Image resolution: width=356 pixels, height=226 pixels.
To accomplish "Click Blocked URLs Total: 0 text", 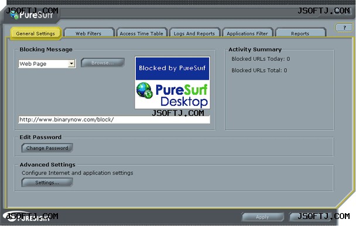I will [259, 70].
